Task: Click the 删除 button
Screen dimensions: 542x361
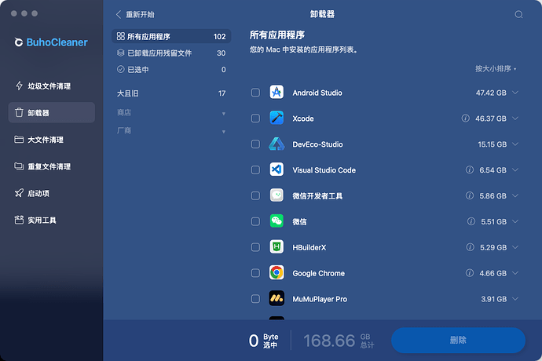Action: (458, 341)
